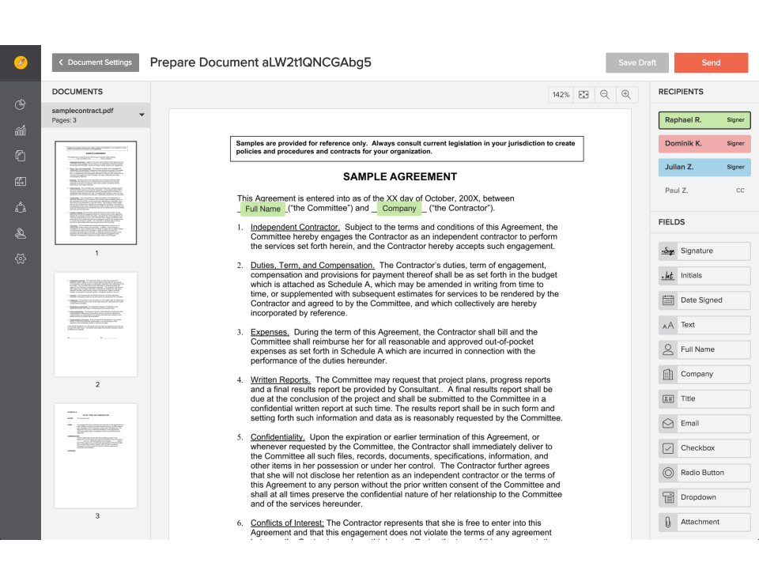Select recipient Raphael R.
759x585 pixels.
coord(704,120)
